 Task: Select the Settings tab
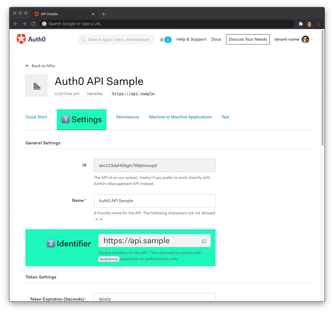coord(82,119)
